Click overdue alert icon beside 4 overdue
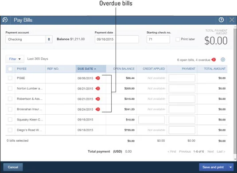 tap(214, 60)
